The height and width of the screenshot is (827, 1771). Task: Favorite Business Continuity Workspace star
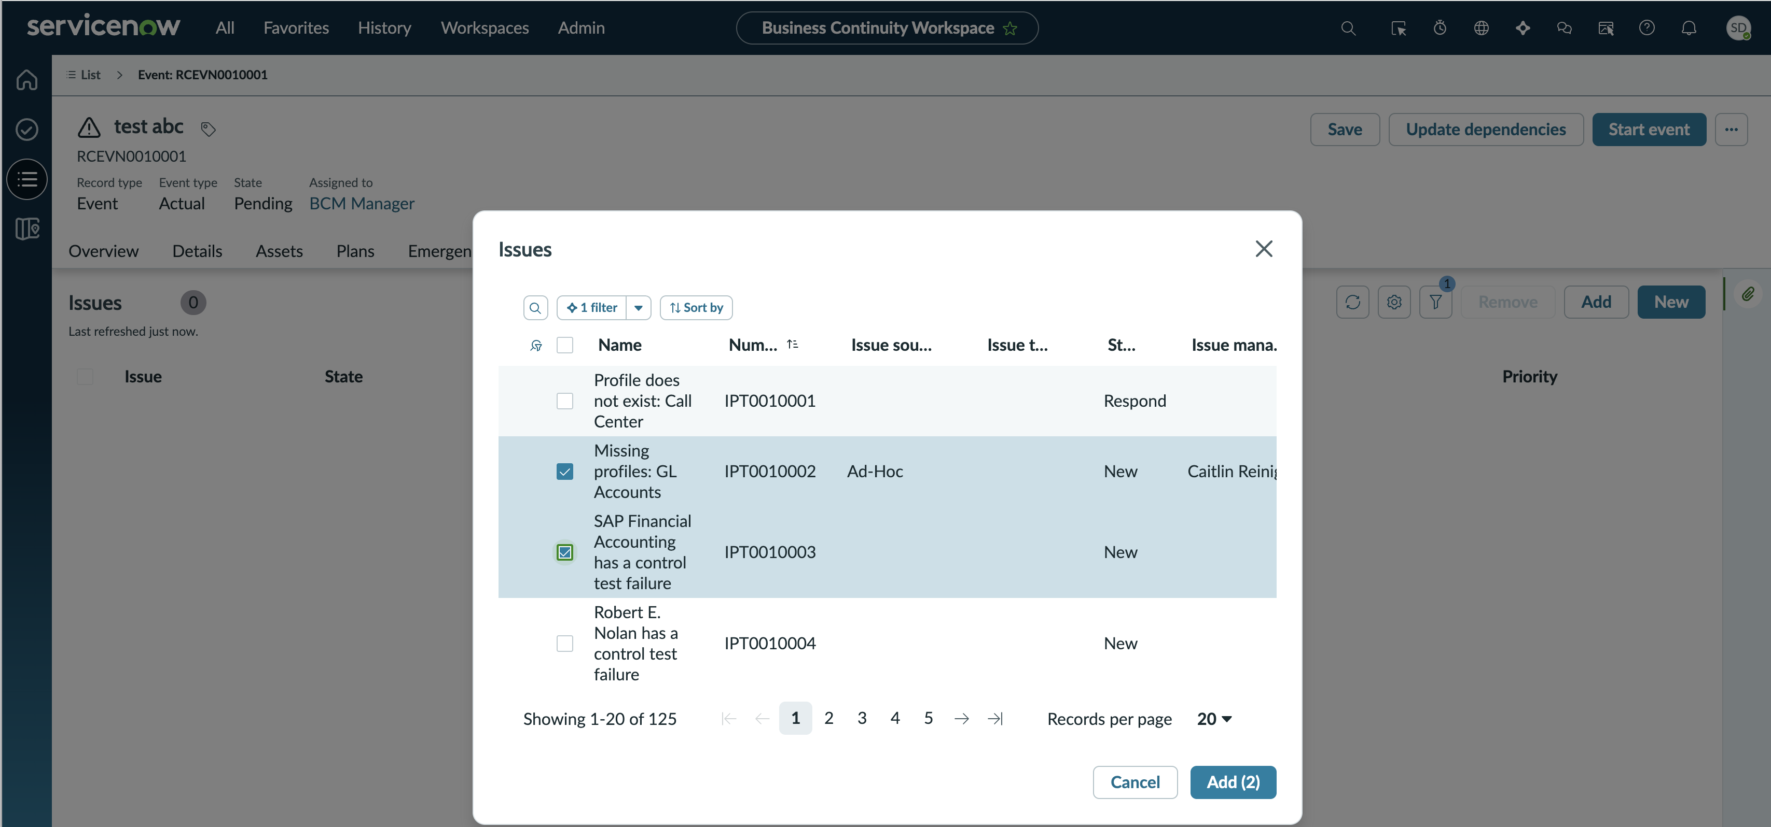coord(1010,28)
